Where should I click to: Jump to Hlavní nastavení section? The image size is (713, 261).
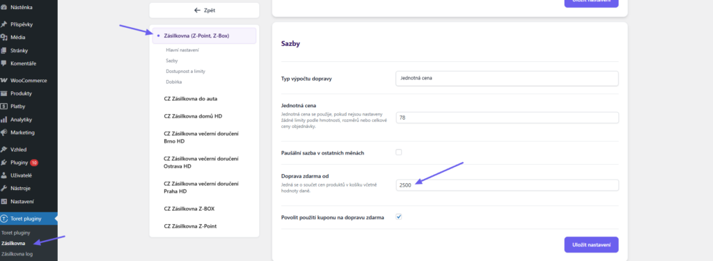click(x=182, y=49)
